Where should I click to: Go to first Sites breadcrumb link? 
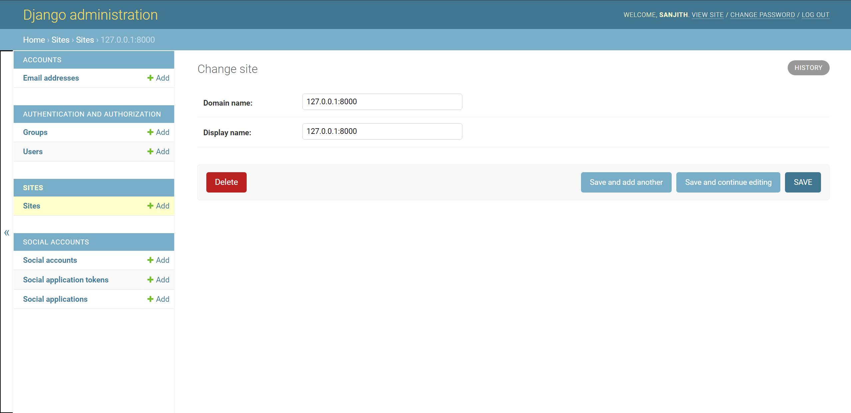click(x=60, y=40)
